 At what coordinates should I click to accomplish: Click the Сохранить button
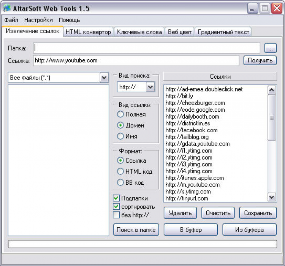(x=258, y=213)
